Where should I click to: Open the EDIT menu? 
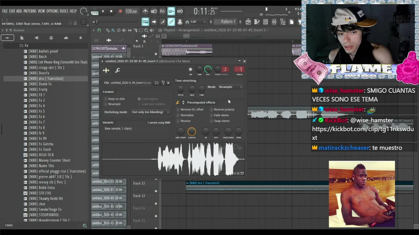pyautogui.click(x=12, y=11)
